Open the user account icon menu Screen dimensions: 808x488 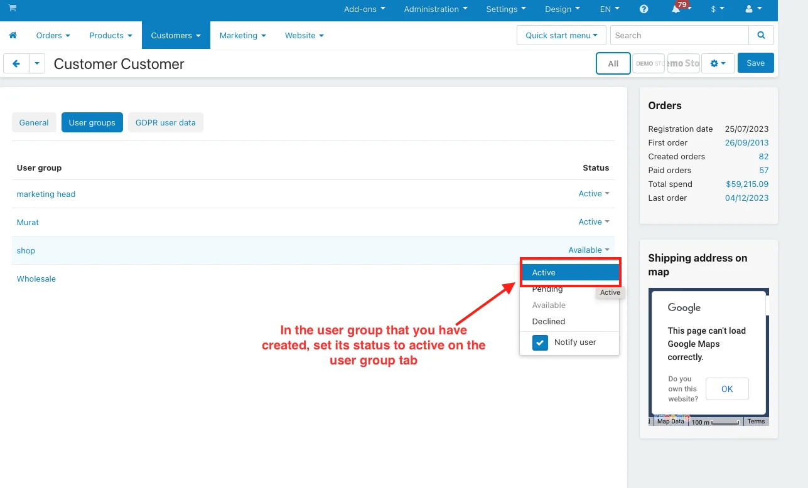pyautogui.click(x=753, y=9)
